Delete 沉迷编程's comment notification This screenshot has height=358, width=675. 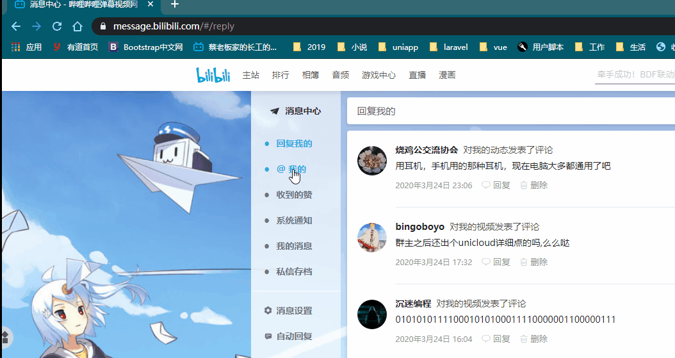tap(534, 339)
